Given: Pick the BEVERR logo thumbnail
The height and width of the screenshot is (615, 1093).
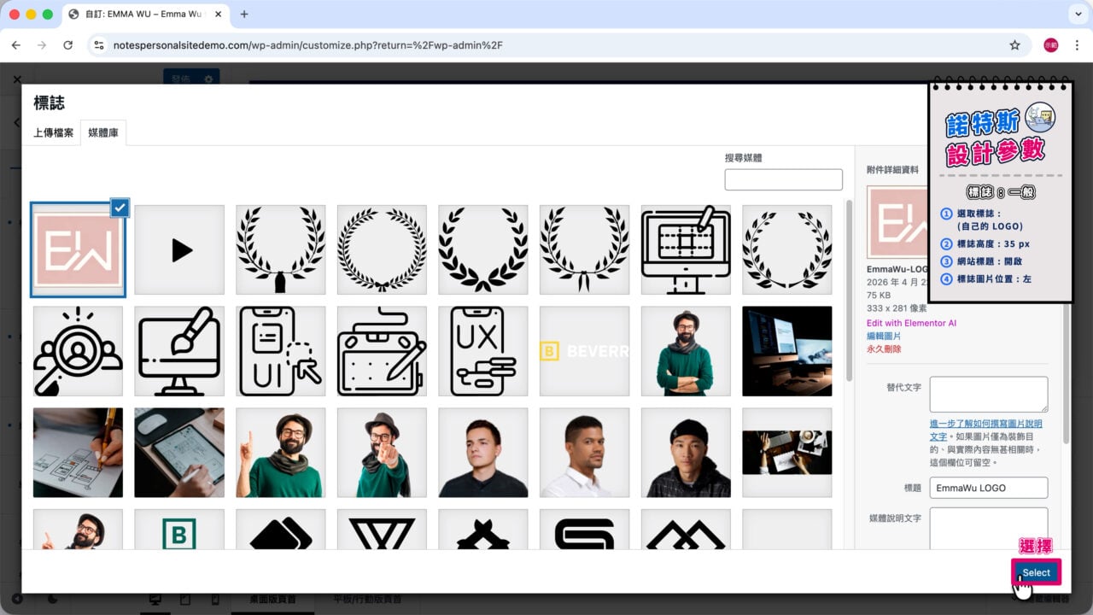Looking at the screenshot, I should click(x=584, y=351).
